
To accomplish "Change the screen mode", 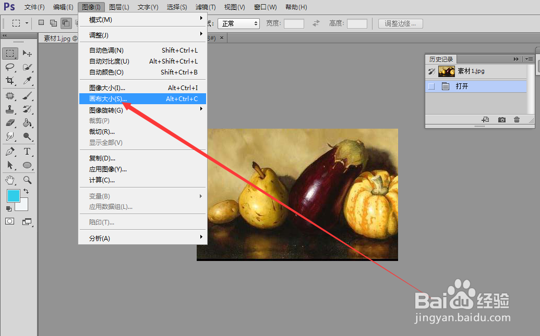I will point(27,222).
